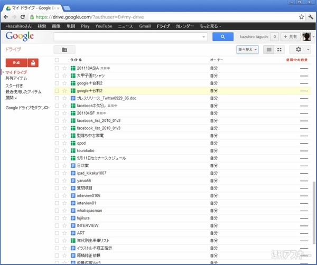Image resolution: width=317 pixels, height=265 pixels.
Task: Open facebook_list_2010_01v3 first entry
Action: [x=99, y=121]
